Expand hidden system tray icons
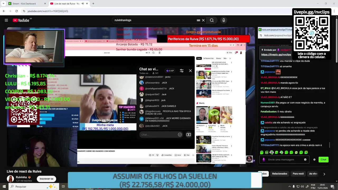Image resolution: width=338 pixels, height=190 pixels. pyautogui.click(x=289, y=187)
